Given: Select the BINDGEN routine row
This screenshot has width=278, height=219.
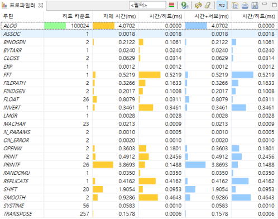Looking at the screenshot, I should click(x=139, y=42).
